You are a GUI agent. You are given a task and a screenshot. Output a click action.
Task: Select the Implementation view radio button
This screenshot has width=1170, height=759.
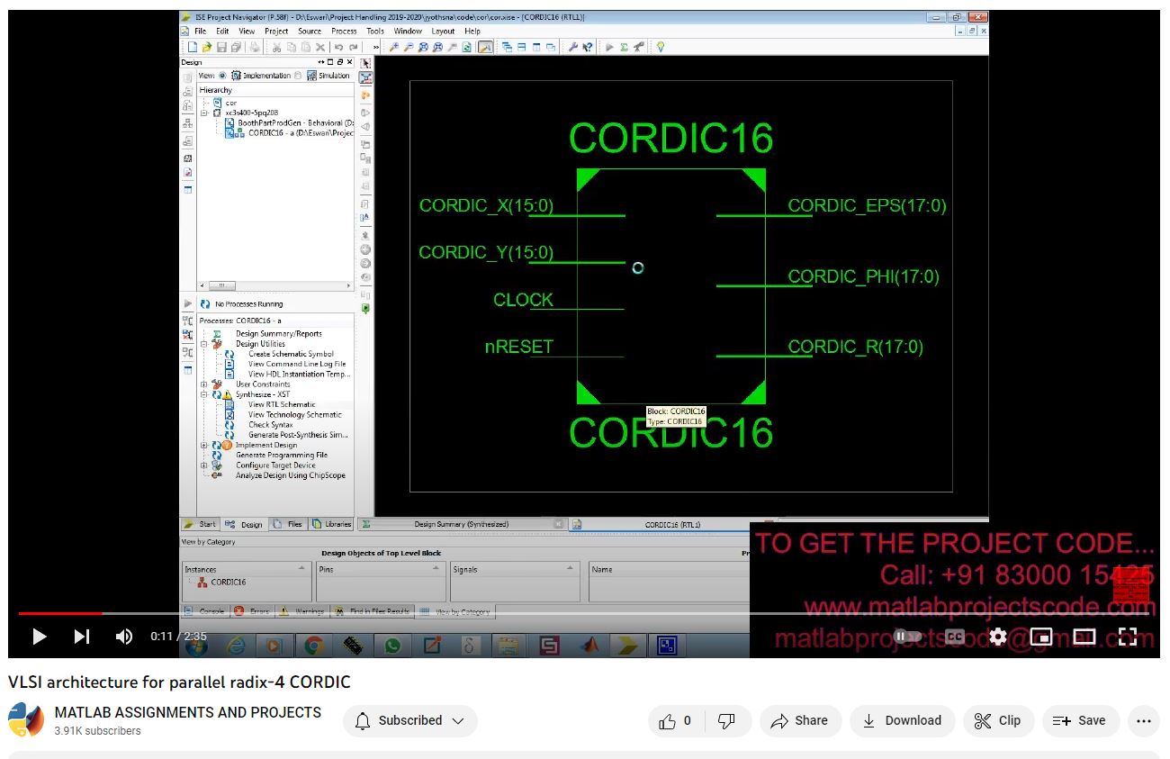223,76
